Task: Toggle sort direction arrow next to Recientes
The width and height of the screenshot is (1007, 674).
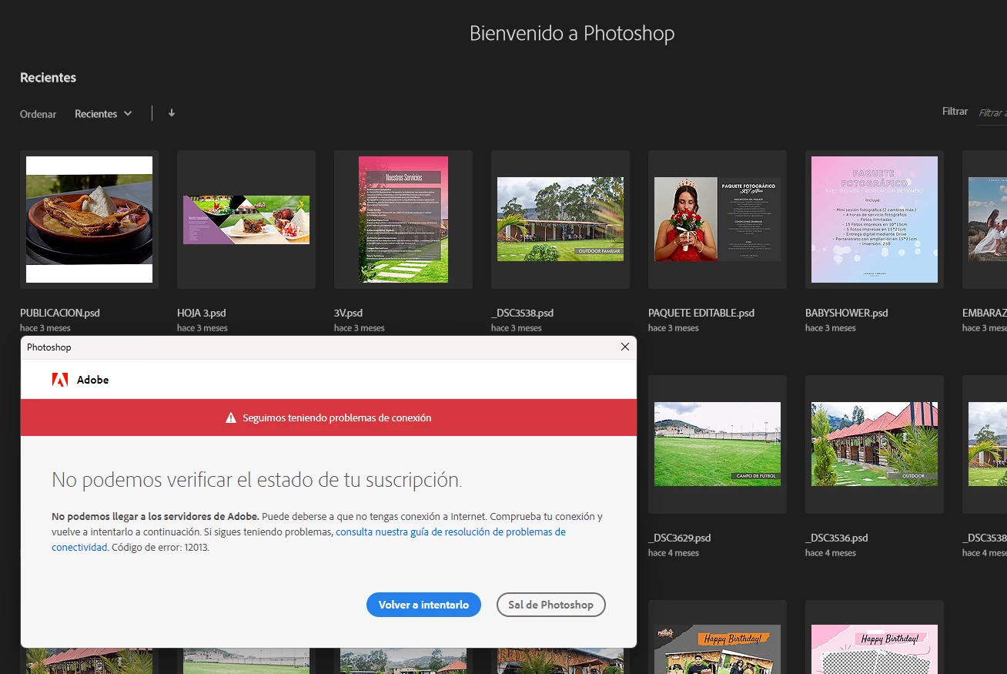Action: (172, 113)
